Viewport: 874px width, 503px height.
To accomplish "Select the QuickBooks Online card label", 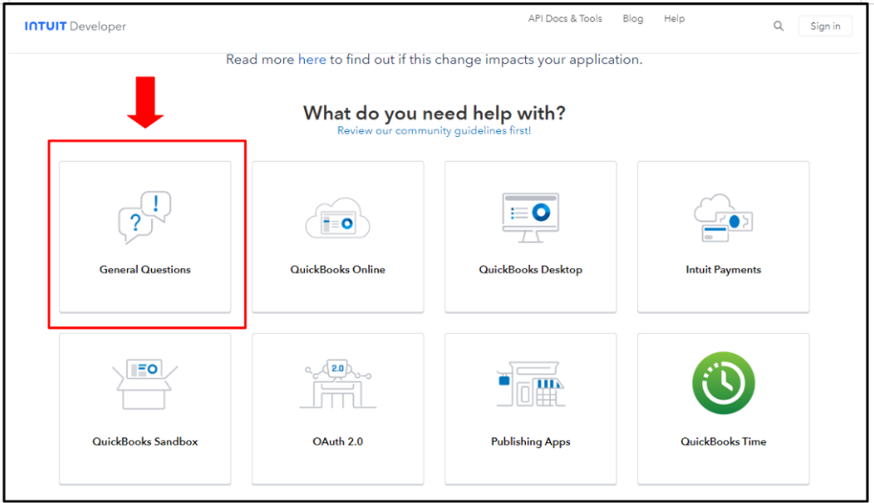I will 337,270.
